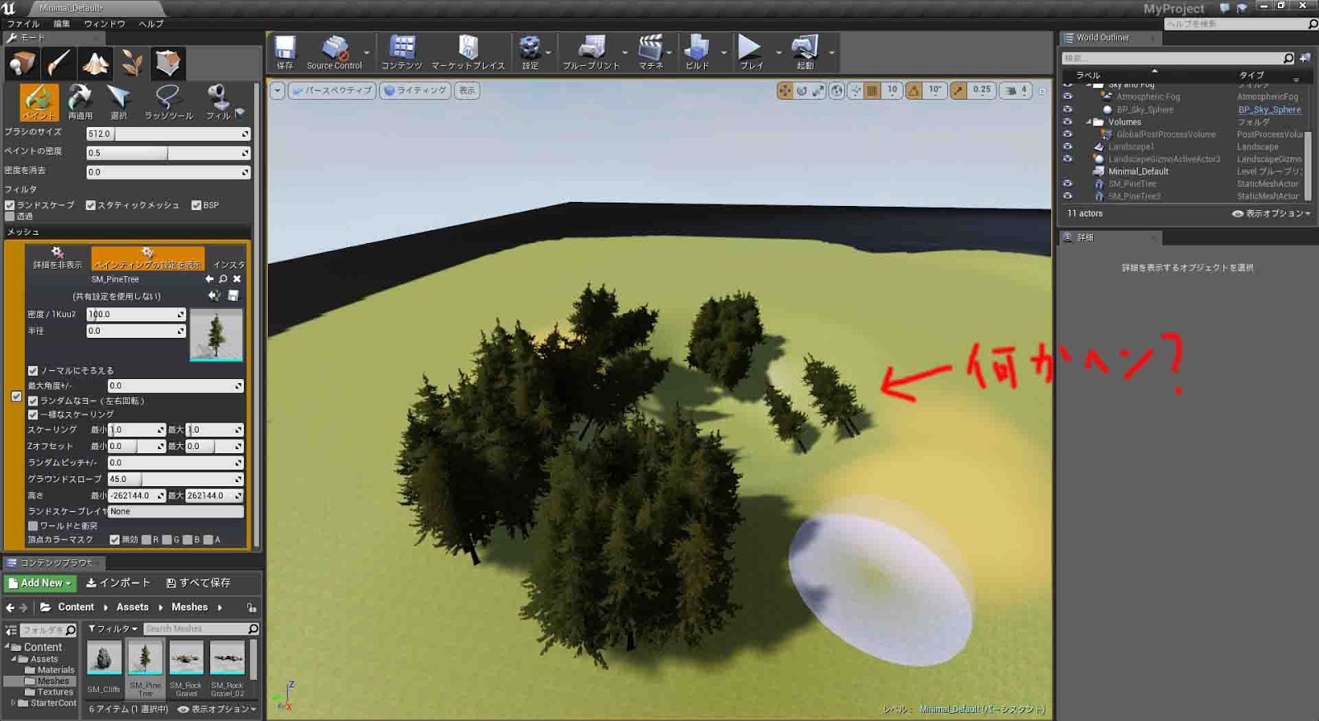Open the 編集 menu
The height and width of the screenshot is (721, 1319).
[x=62, y=24]
